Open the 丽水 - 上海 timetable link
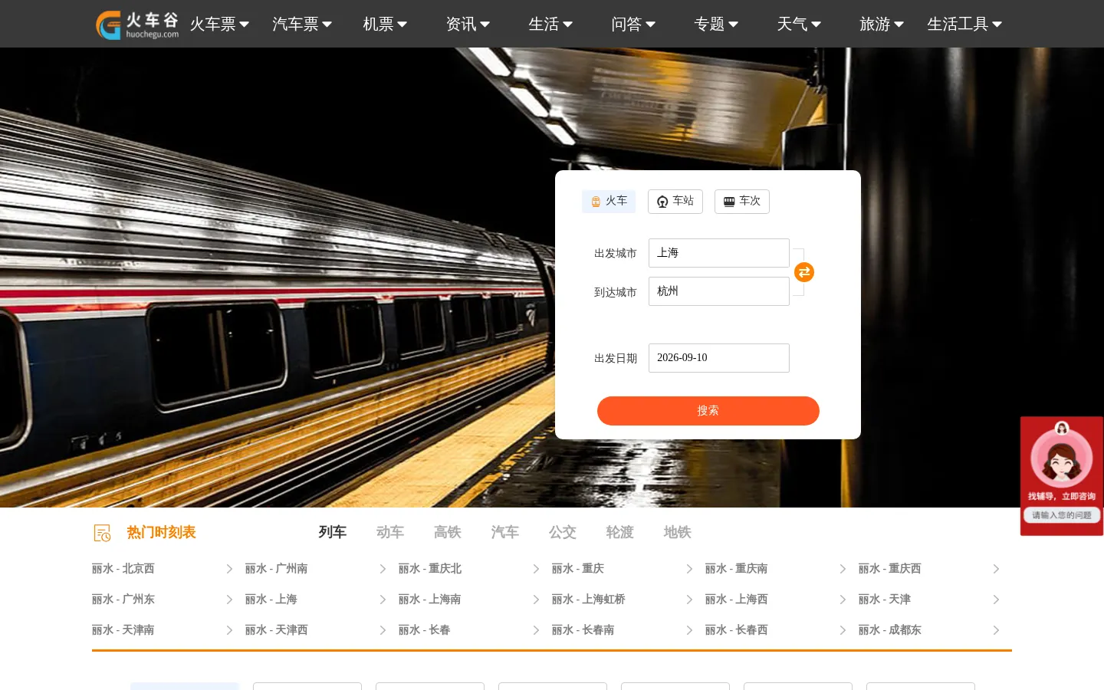Viewport: 1104px width, 690px height. (x=271, y=600)
